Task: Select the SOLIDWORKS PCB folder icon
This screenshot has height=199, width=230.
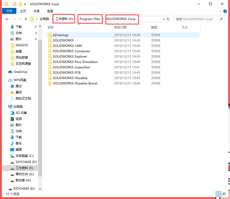Action: (50, 72)
